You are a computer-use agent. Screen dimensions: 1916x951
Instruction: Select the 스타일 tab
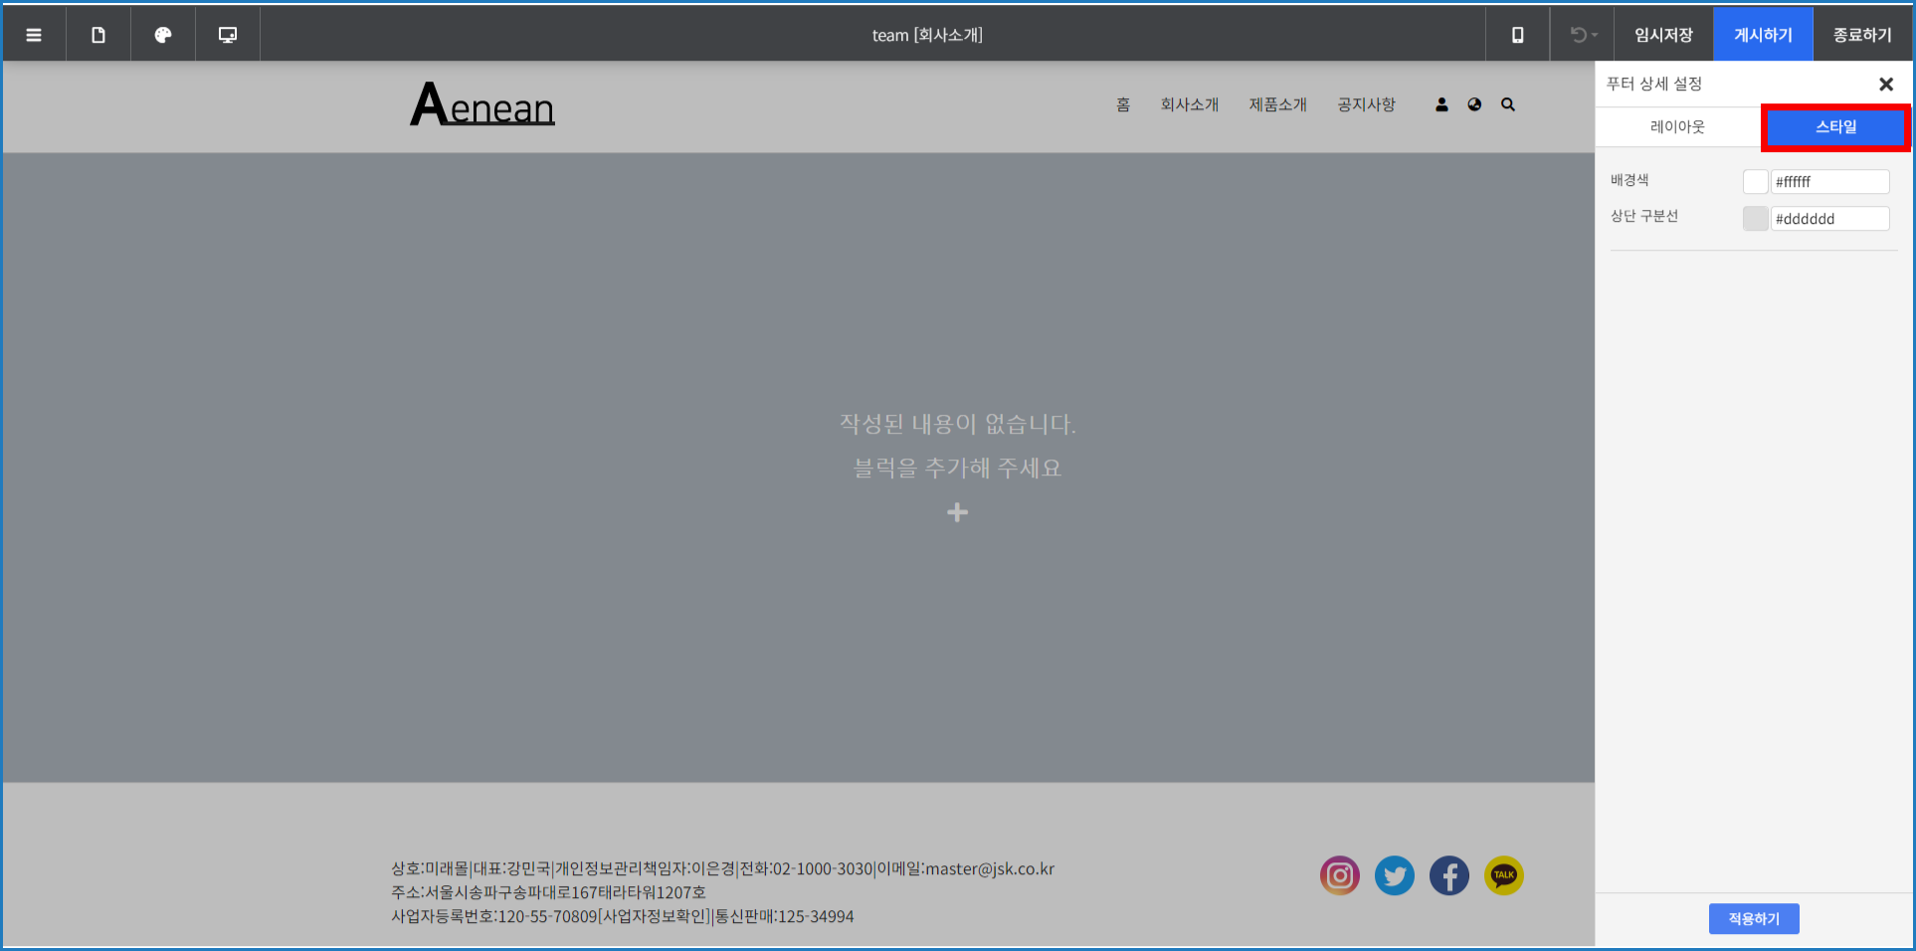point(1835,126)
